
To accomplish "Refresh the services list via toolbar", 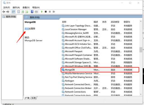I will [x=23, y=12].
